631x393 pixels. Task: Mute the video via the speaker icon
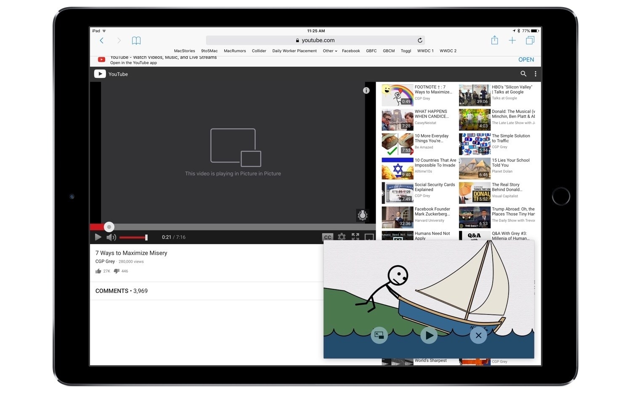point(111,237)
